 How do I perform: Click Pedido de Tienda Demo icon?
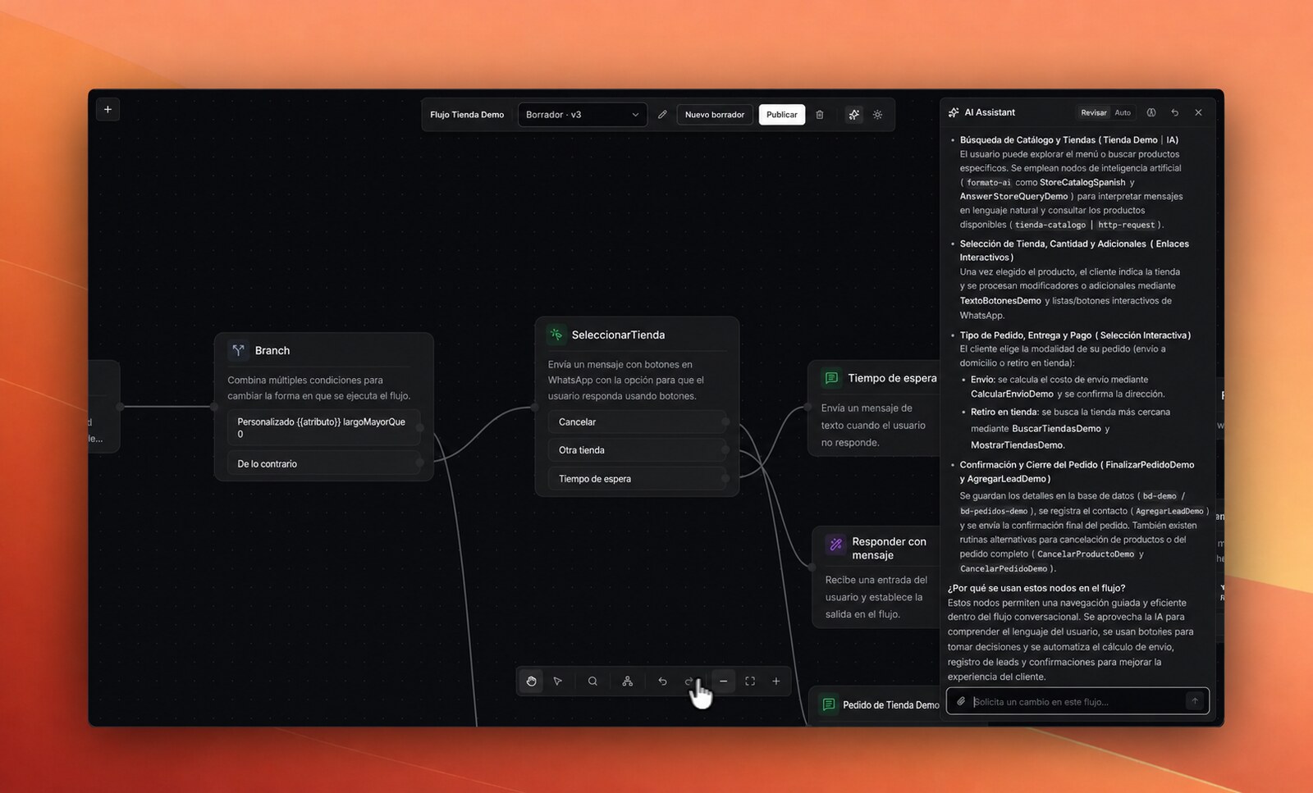tap(829, 704)
